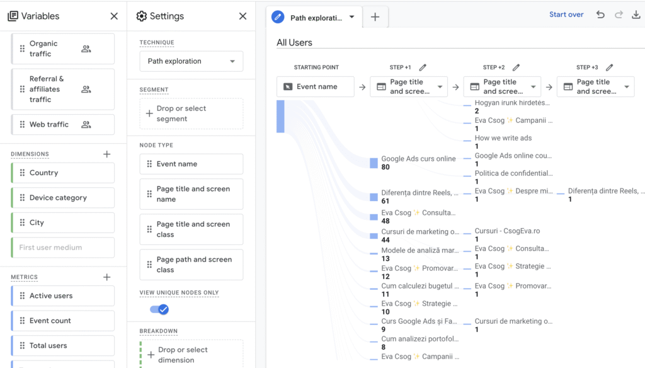The height and width of the screenshot is (368, 645).
Task: Close the Variables panel
Action: (114, 16)
